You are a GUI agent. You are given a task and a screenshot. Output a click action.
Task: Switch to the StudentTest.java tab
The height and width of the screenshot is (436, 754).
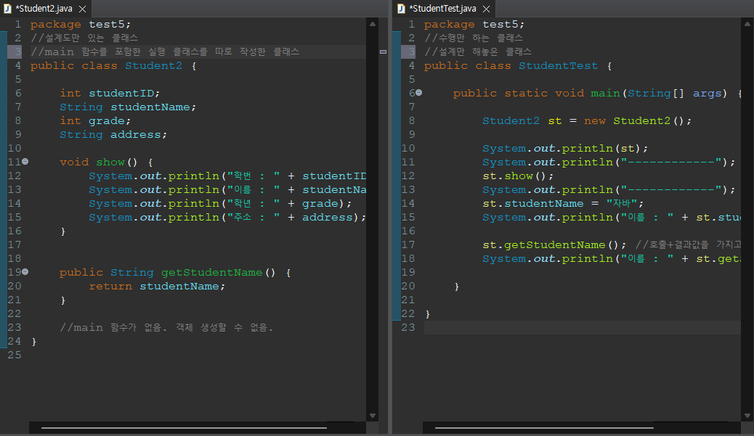coord(442,9)
